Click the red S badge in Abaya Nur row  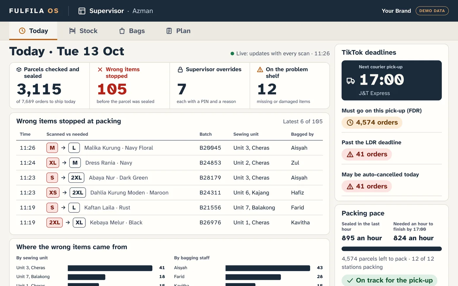[x=52, y=178]
